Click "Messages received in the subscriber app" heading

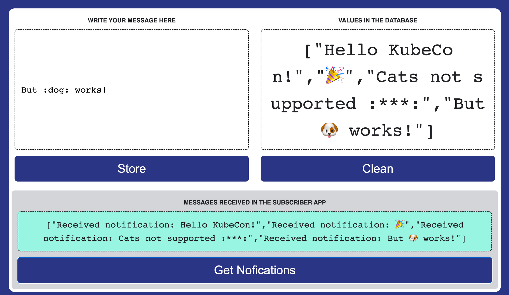coord(255,202)
